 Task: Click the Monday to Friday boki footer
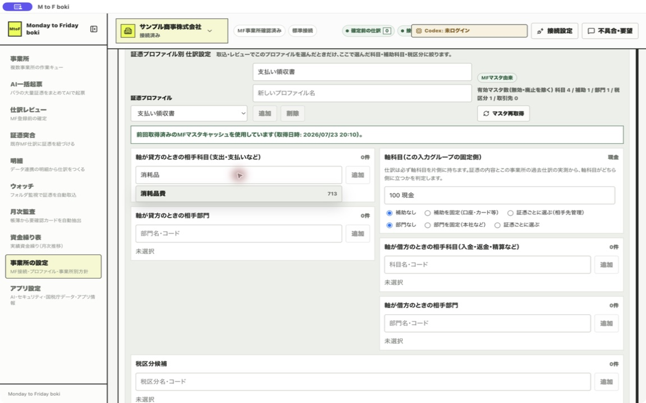(34, 394)
